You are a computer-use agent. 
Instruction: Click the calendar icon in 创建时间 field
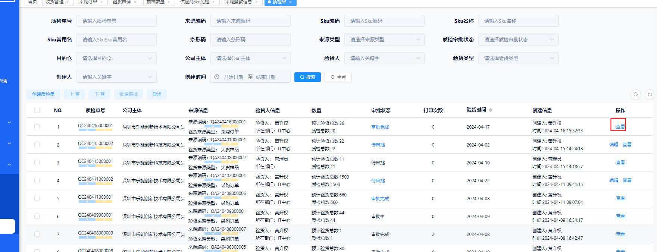(217, 77)
